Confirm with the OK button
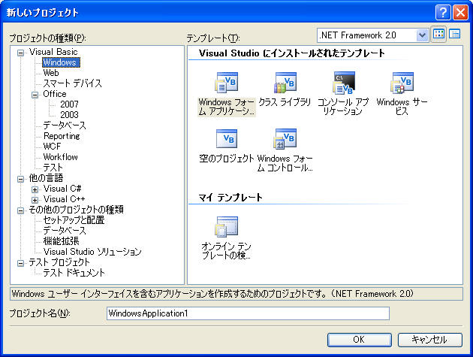The image size is (473, 357). (360, 340)
